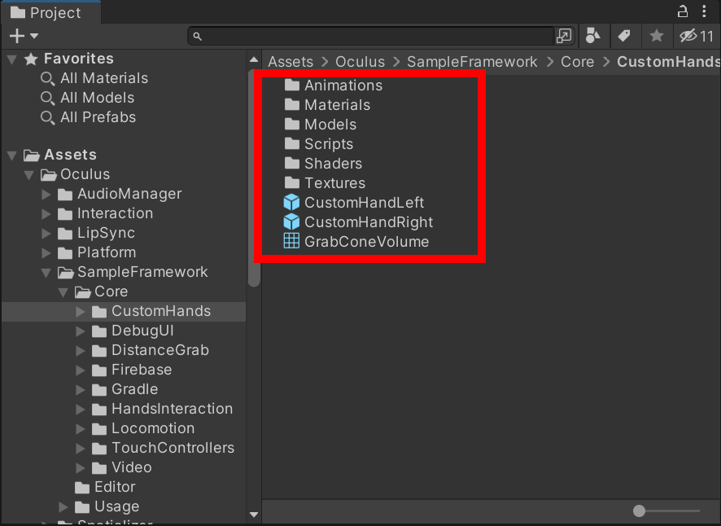Collapse the Core folder arrow
Screen dimensions: 721x526
[63, 292]
